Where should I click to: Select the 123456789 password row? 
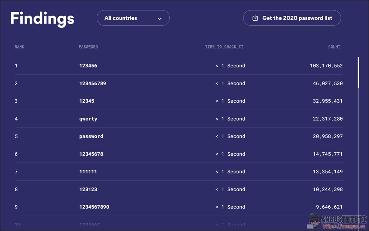[179, 83]
